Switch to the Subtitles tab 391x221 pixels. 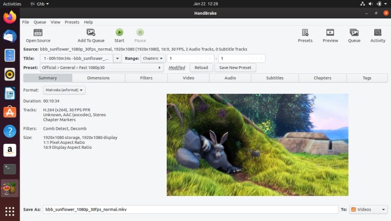275,78
